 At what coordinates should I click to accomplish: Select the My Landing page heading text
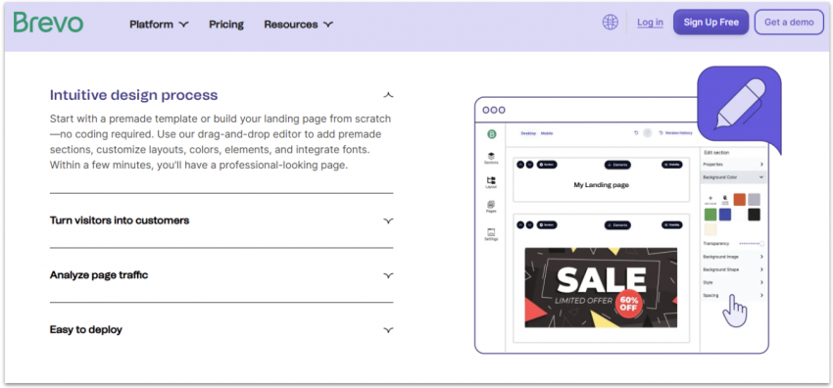602,185
